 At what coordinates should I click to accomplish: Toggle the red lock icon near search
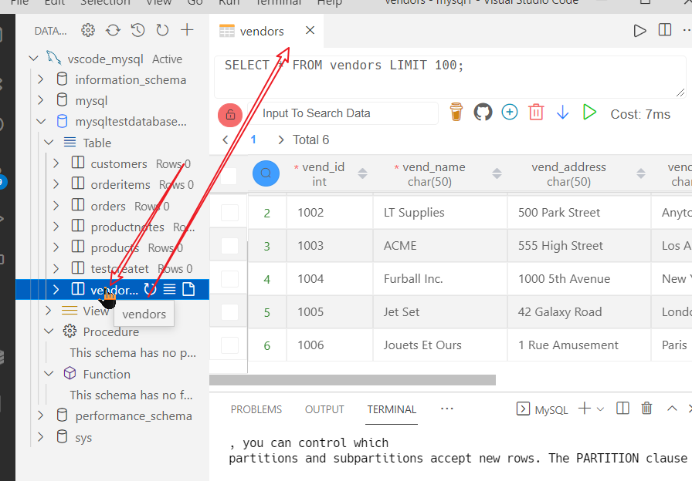[229, 113]
